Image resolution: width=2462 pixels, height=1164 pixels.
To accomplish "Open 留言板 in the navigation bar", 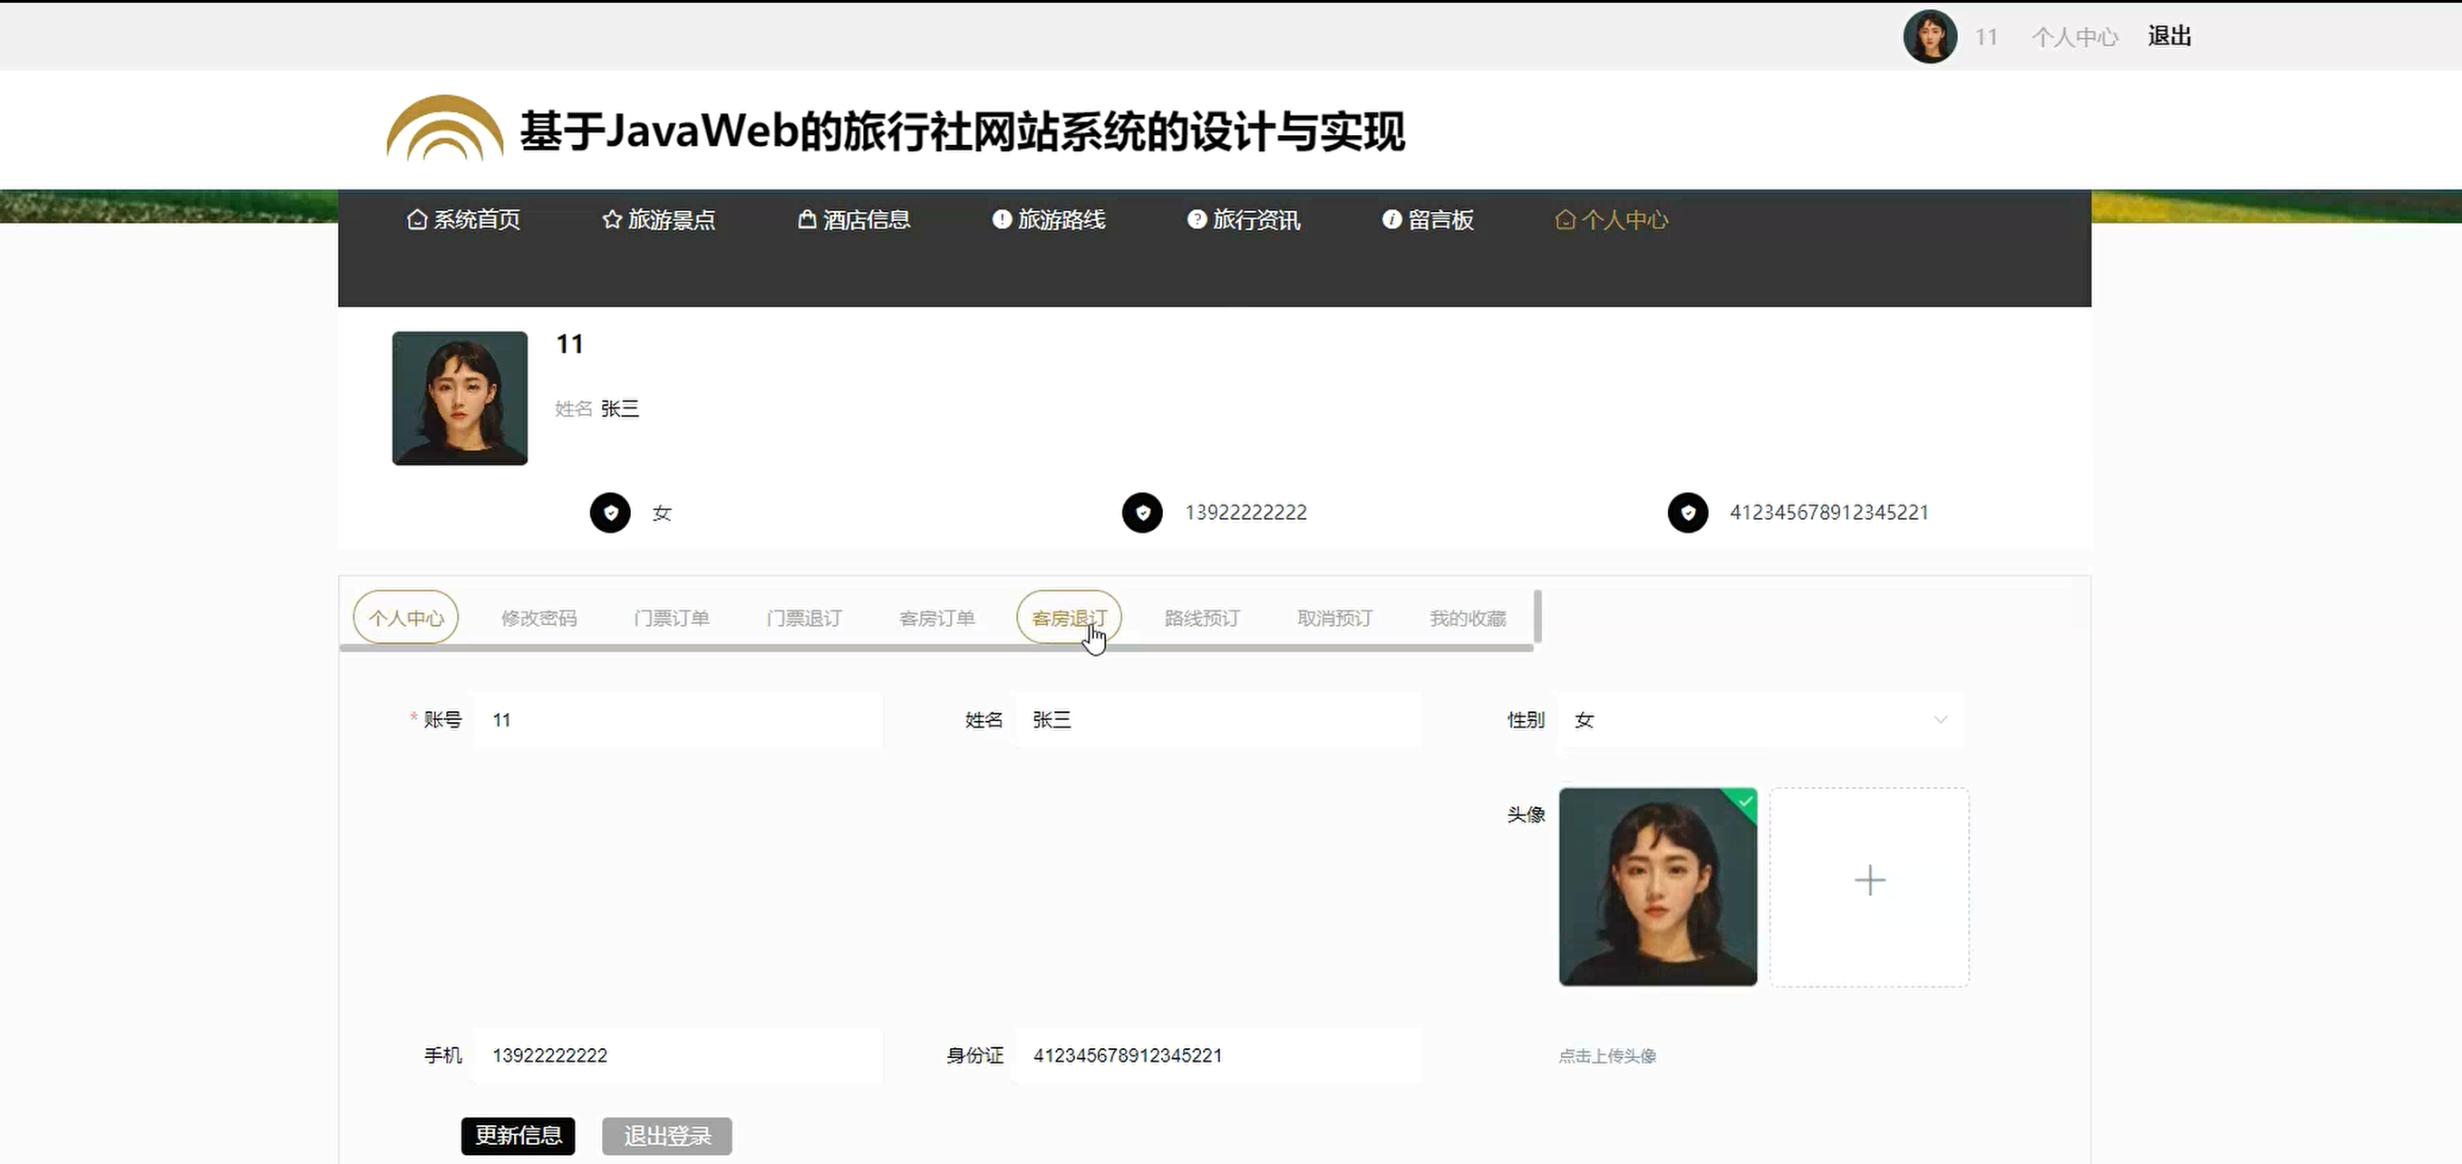I will click(x=1427, y=219).
